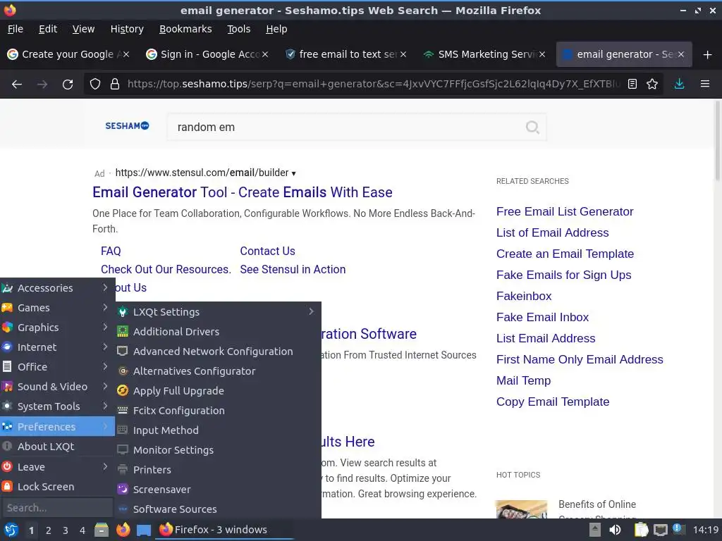The width and height of the screenshot is (722, 541).
Task: Open the display monitor tray icon
Action: (660, 530)
